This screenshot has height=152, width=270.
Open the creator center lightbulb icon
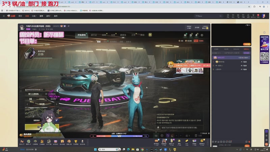tap(253, 16)
